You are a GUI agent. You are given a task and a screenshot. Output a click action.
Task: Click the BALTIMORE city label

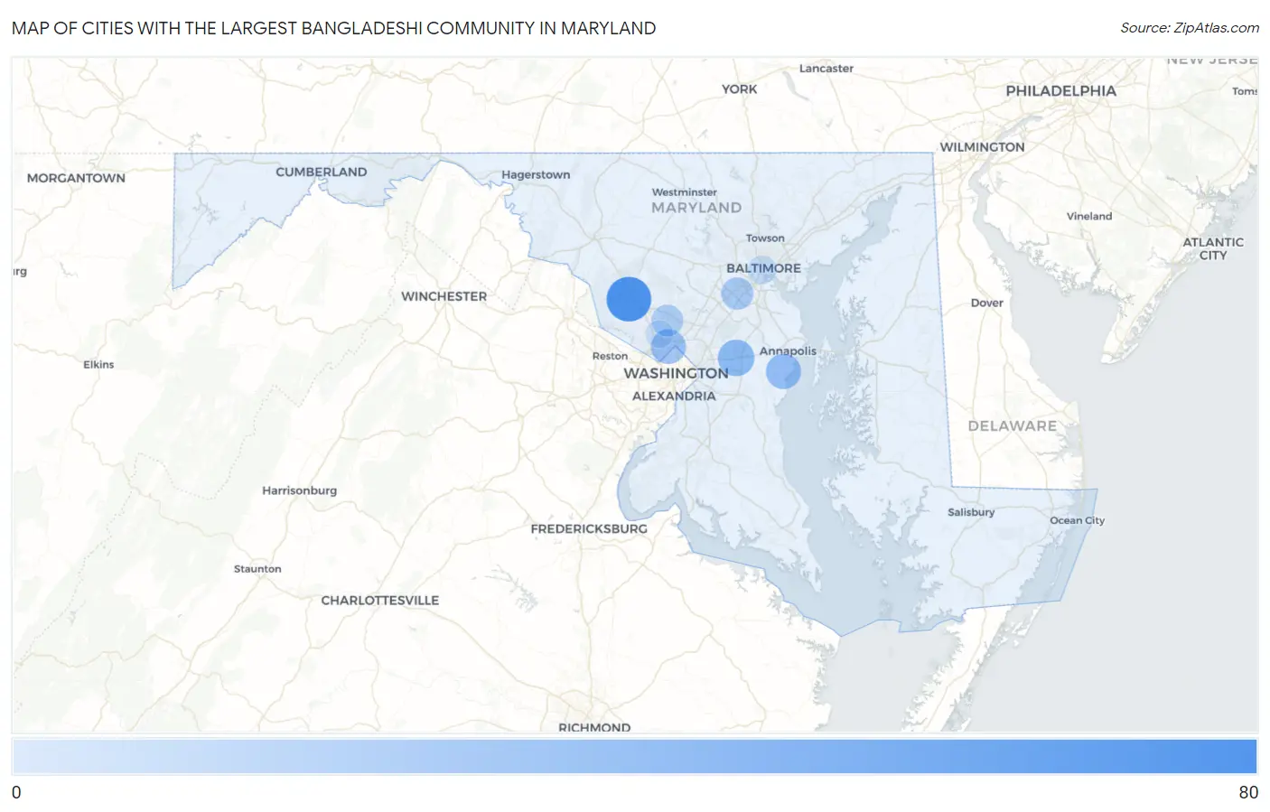[763, 268]
